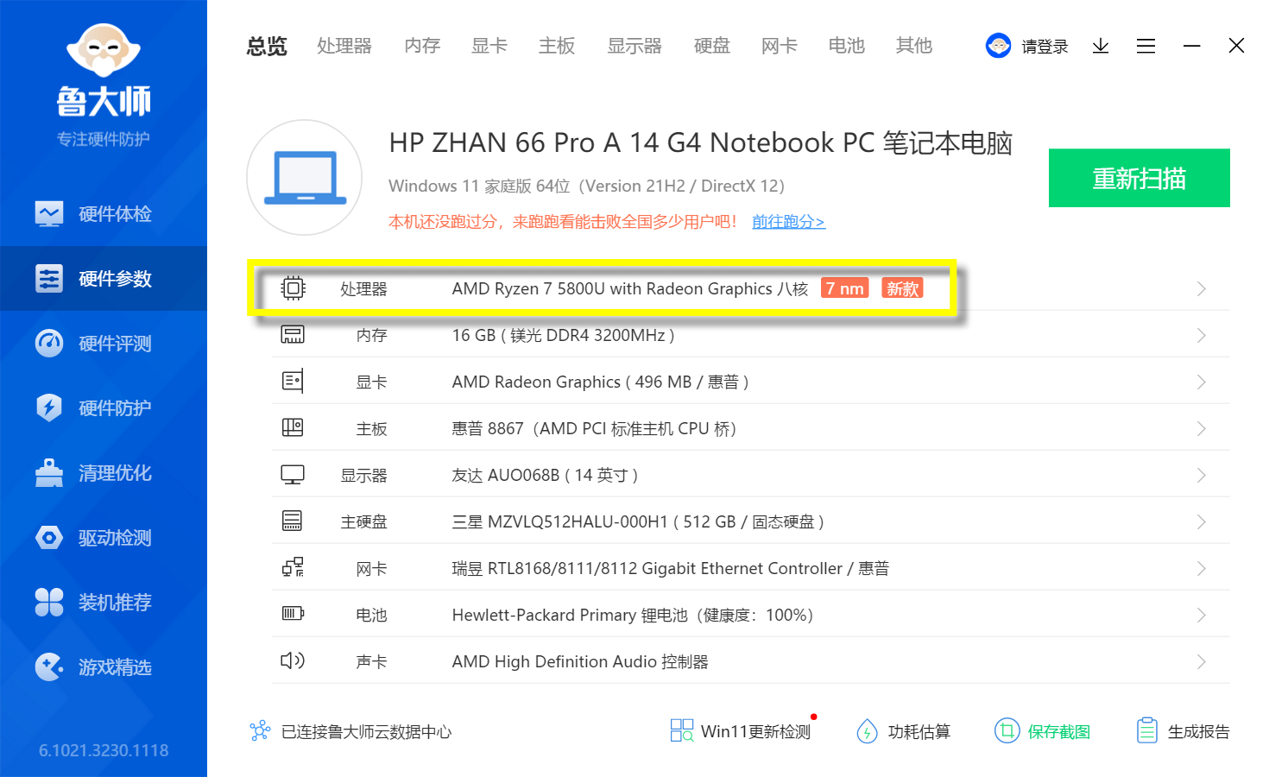Viewport: 1269px width, 777px height.
Task: Switch to the 内存 tab
Action: point(422,46)
